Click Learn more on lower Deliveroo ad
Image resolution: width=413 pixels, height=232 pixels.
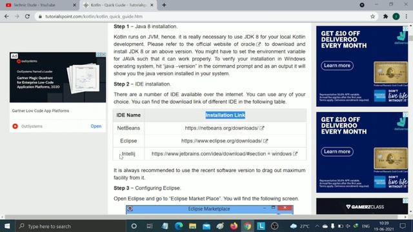[337, 151]
